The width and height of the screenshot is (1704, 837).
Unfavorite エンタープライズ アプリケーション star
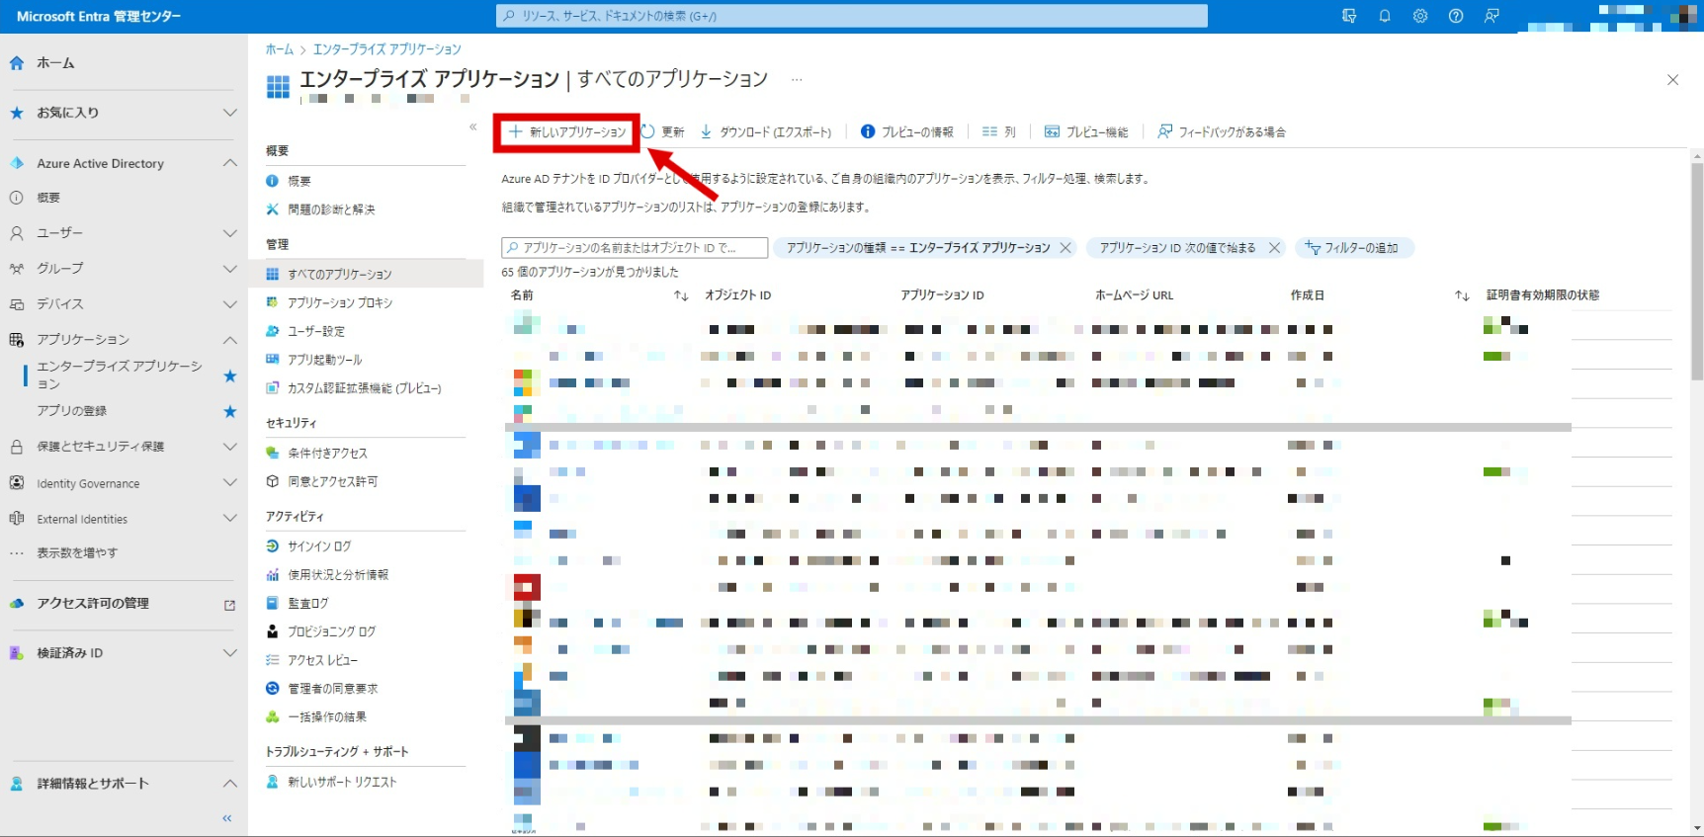(x=229, y=376)
